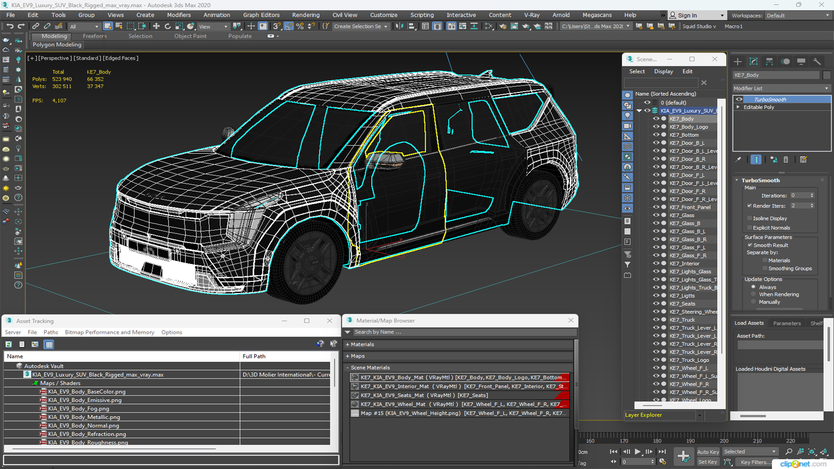Expand the Materials group in Material/Map Browser
The image size is (834, 469).
(x=347, y=344)
